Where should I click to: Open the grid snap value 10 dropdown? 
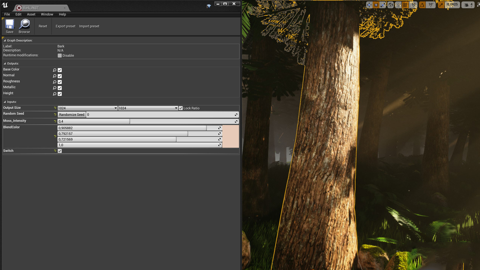pyautogui.click(x=413, y=5)
